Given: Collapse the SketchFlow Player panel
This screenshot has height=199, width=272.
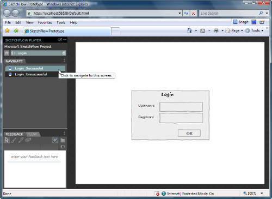Looking at the screenshot, I should tap(65, 40).
